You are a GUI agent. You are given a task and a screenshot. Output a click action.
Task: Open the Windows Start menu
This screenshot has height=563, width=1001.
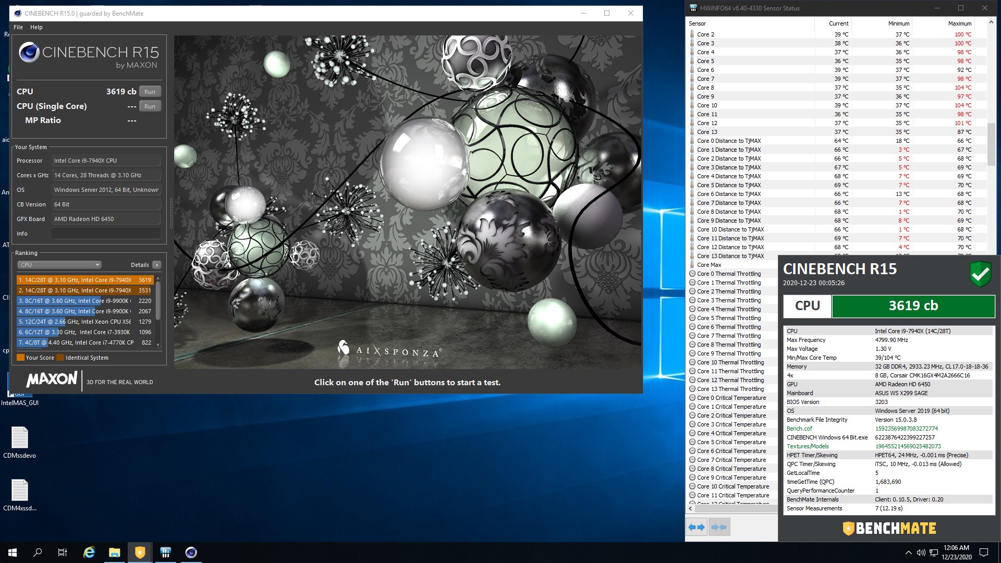tap(13, 553)
